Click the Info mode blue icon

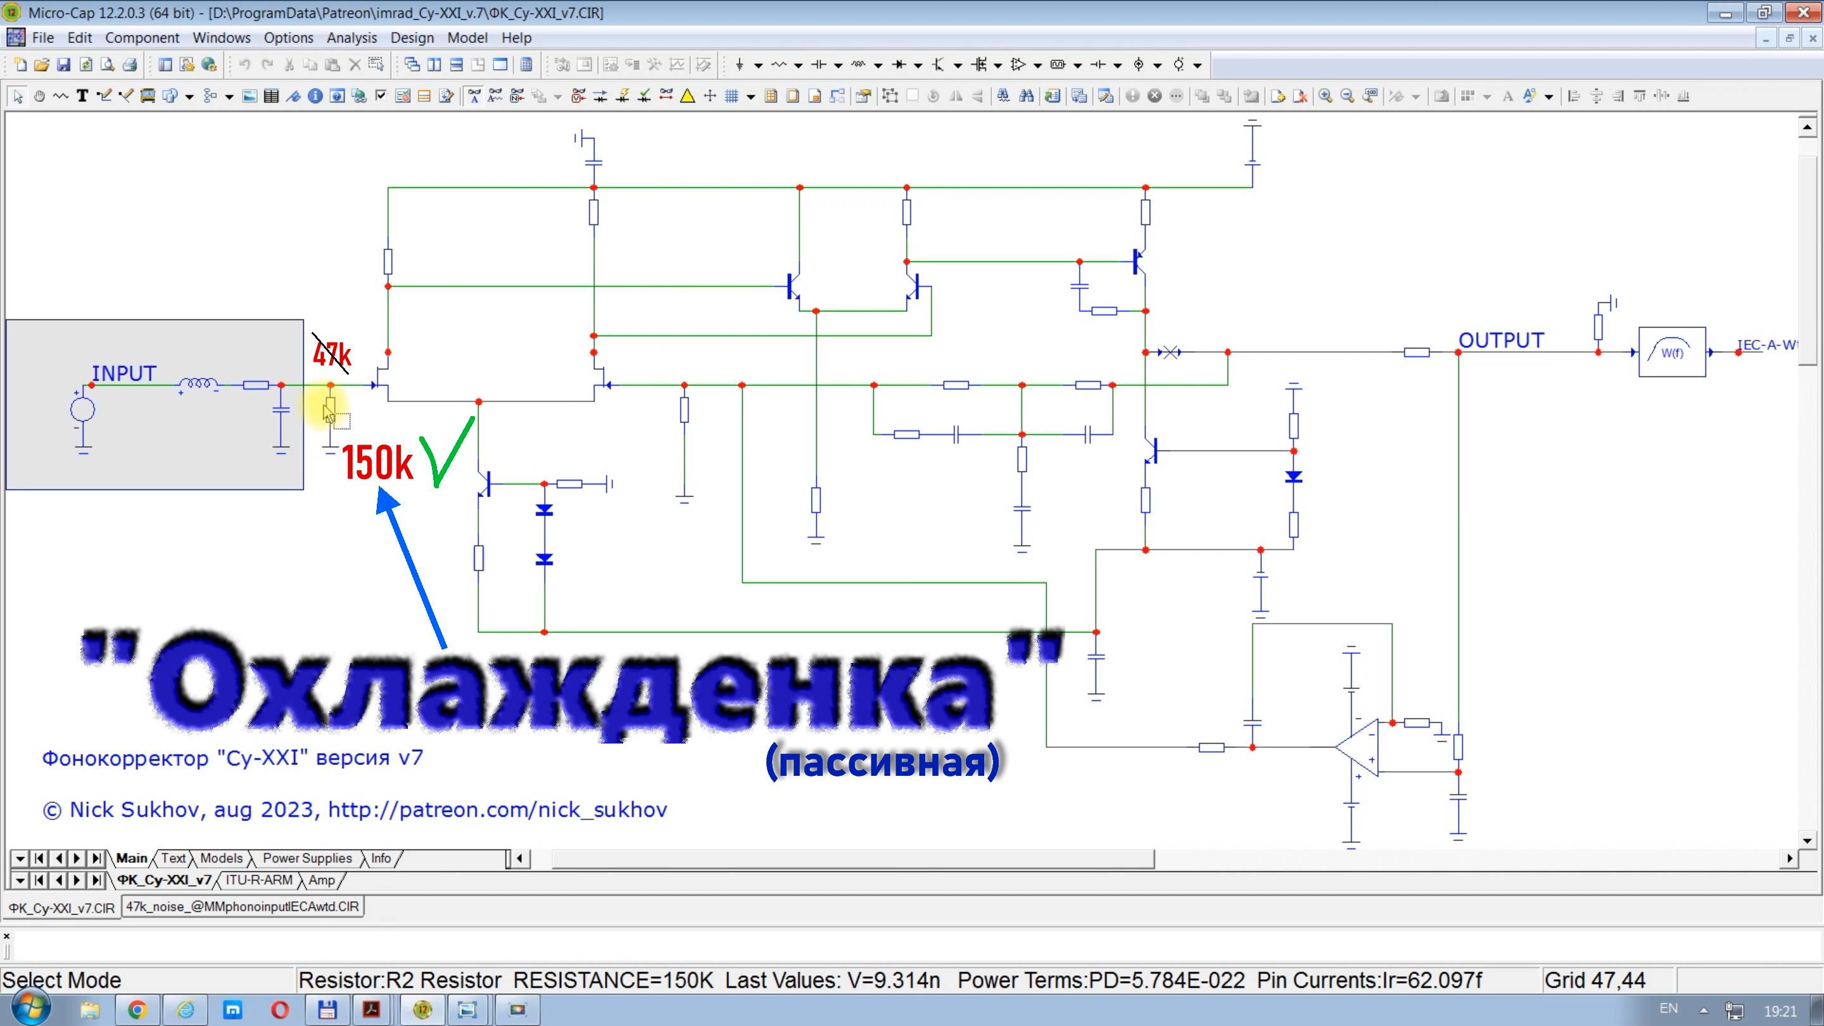315,96
